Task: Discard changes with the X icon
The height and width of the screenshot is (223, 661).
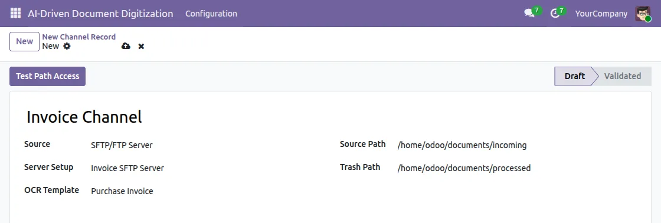Action: [141, 46]
